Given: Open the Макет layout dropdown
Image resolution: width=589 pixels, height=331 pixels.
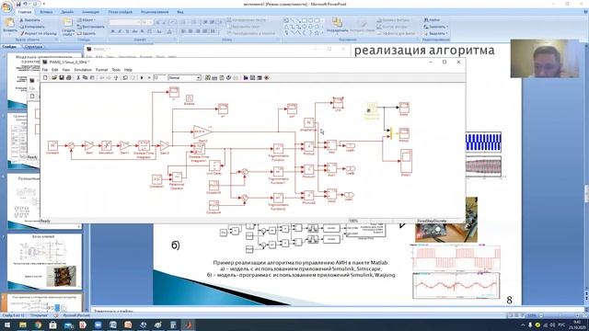Looking at the screenshot, I should click(87, 20).
